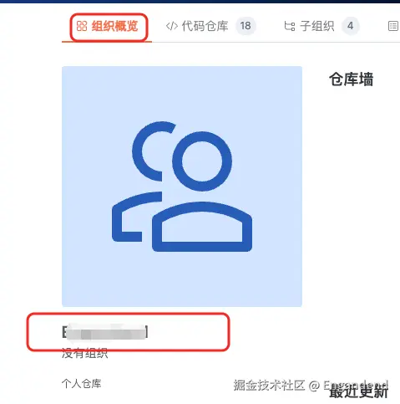Click the 18 repository count badge
400x404 pixels.
(x=246, y=26)
